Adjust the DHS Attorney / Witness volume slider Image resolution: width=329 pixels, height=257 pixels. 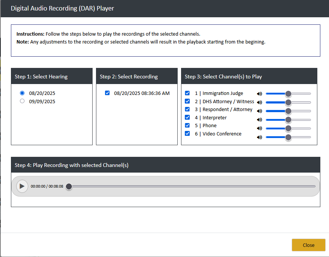coord(288,102)
